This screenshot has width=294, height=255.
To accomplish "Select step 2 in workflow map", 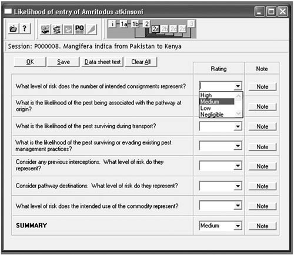I will [146, 24].
